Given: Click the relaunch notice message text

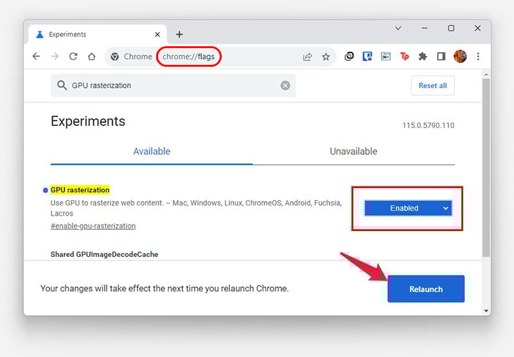Looking at the screenshot, I should 164,288.
